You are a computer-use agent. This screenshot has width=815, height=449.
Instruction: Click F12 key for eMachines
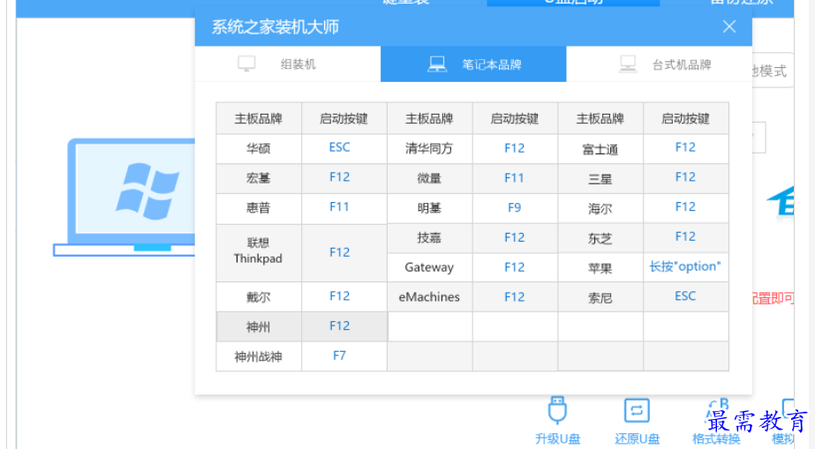(x=514, y=297)
